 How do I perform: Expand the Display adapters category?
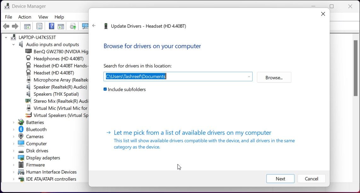tap(14, 158)
